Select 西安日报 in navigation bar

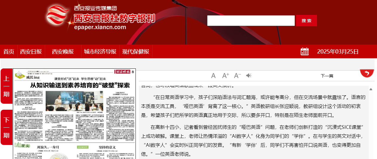tap(31, 51)
